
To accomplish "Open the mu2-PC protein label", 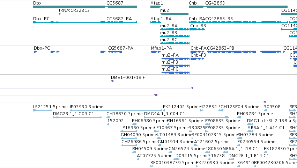I will click(170, 69).
